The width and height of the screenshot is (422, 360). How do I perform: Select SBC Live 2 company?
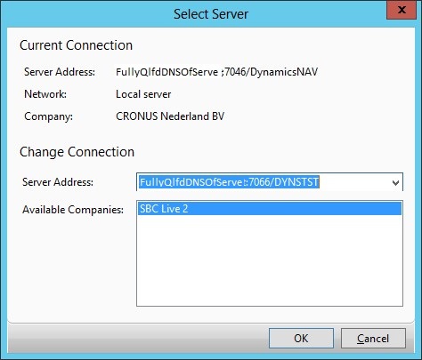coord(270,209)
